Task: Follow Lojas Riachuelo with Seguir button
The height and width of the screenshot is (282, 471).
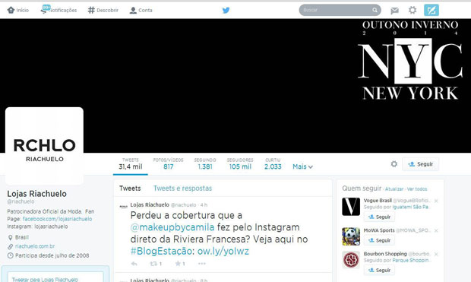Action: click(420, 164)
